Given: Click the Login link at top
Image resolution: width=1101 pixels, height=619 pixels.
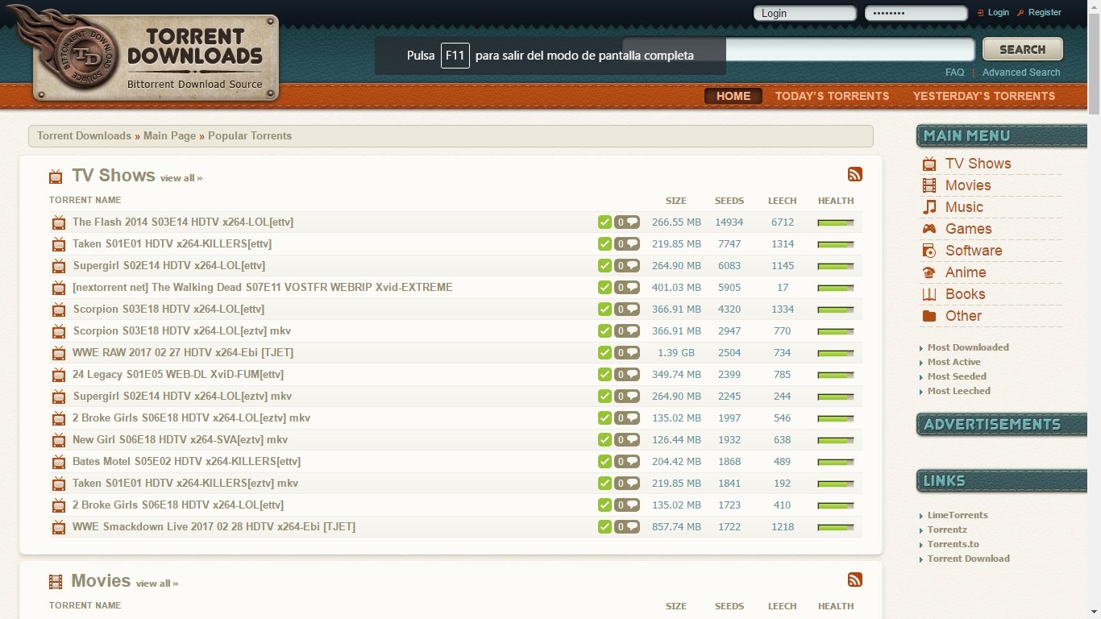Looking at the screenshot, I should [x=998, y=12].
